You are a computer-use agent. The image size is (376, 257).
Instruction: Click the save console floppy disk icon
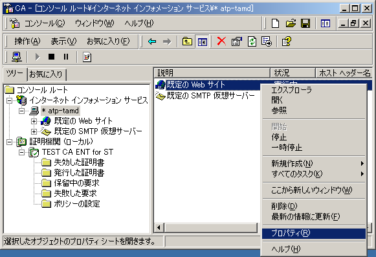305,23
